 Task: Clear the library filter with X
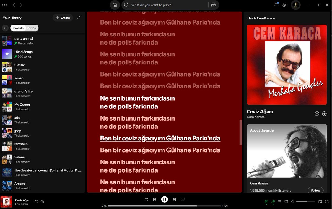5,28
